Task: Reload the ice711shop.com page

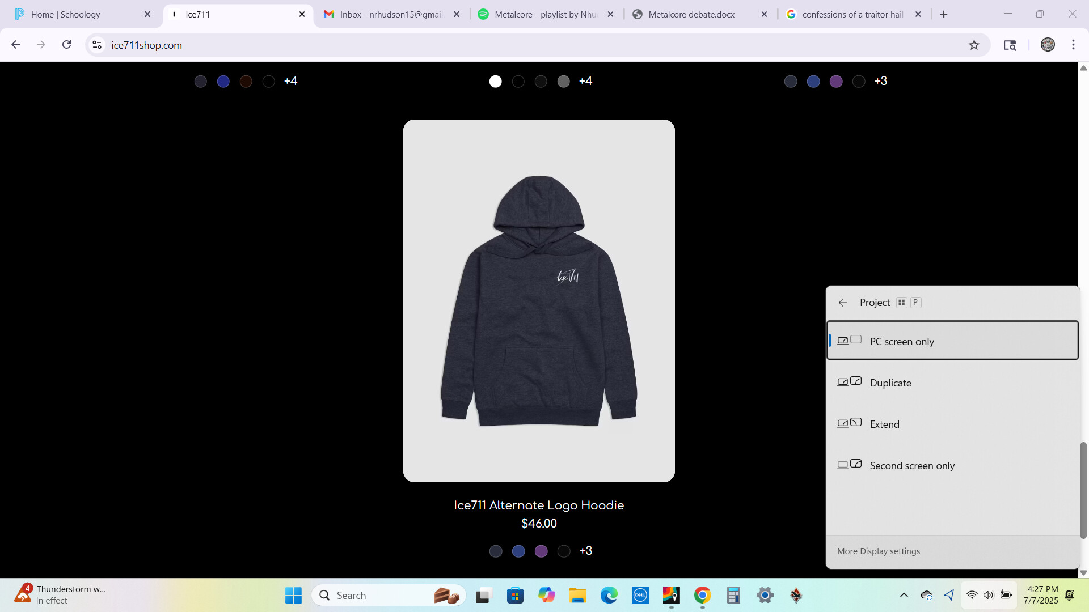Action: [x=66, y=45]
